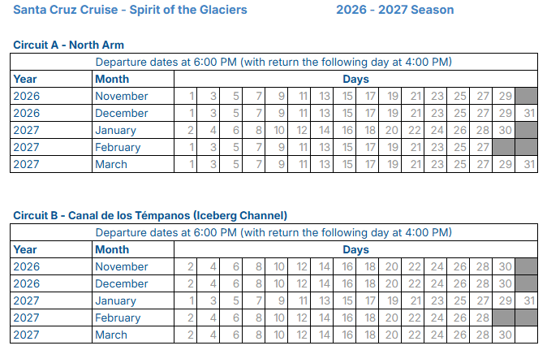Select the January cell in Circuit B

[115, 300]
